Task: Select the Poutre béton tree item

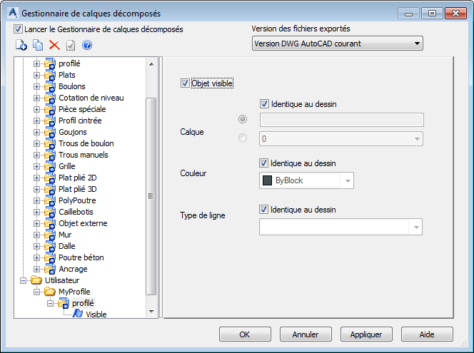Action: click(81, 257)
